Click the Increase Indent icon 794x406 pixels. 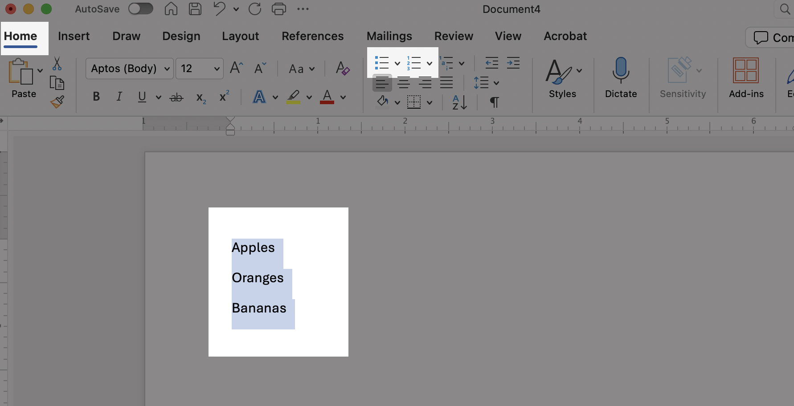pos(513,63)
